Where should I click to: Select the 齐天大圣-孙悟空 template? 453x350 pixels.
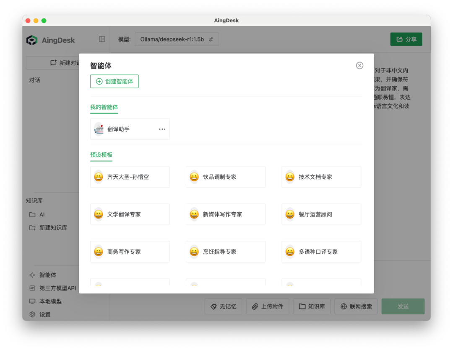click(130, 177)
